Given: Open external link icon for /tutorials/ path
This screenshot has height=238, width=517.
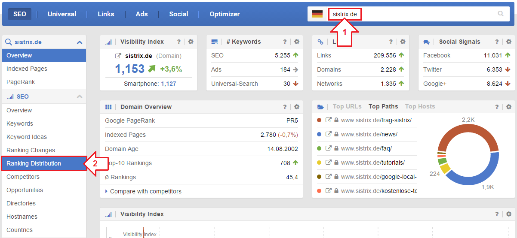Looking at the screenshot, I should [x=328, y=163].
